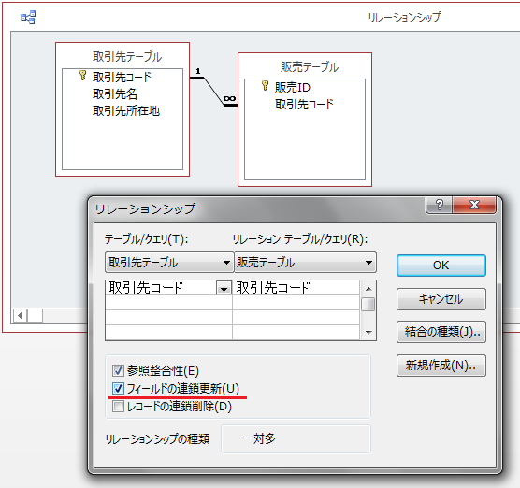Click the Relationships window icon in title bar

[x=28, y=17]
